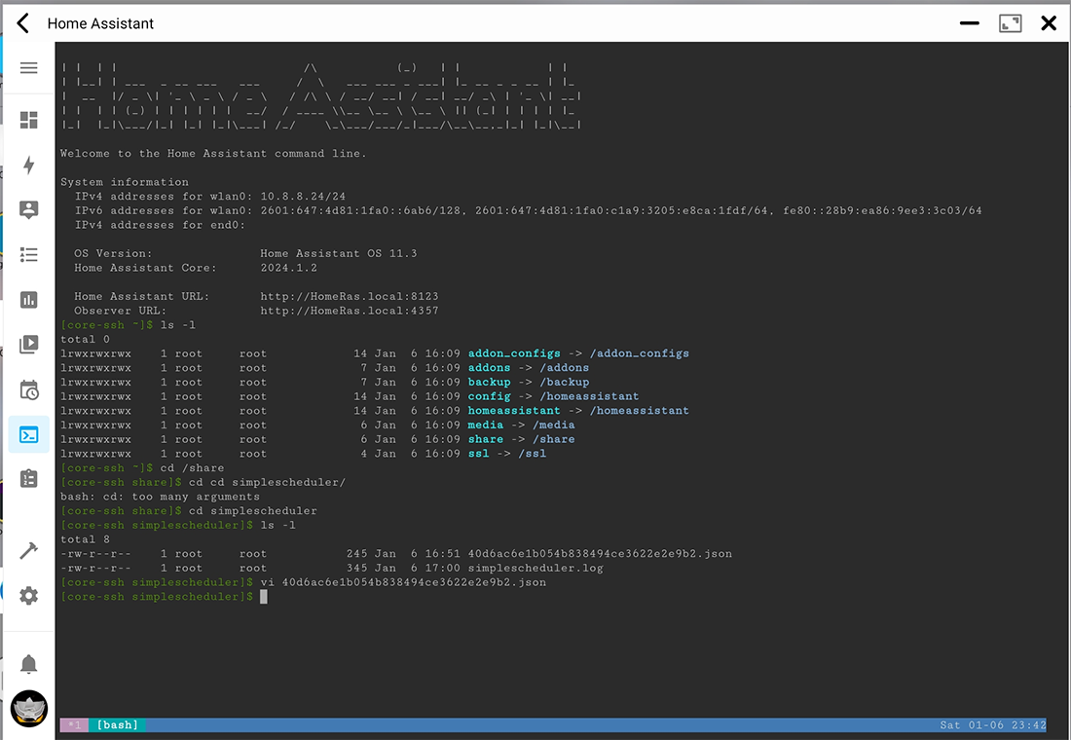Open the Media browser icon
1071x740 pixels.
28,344
